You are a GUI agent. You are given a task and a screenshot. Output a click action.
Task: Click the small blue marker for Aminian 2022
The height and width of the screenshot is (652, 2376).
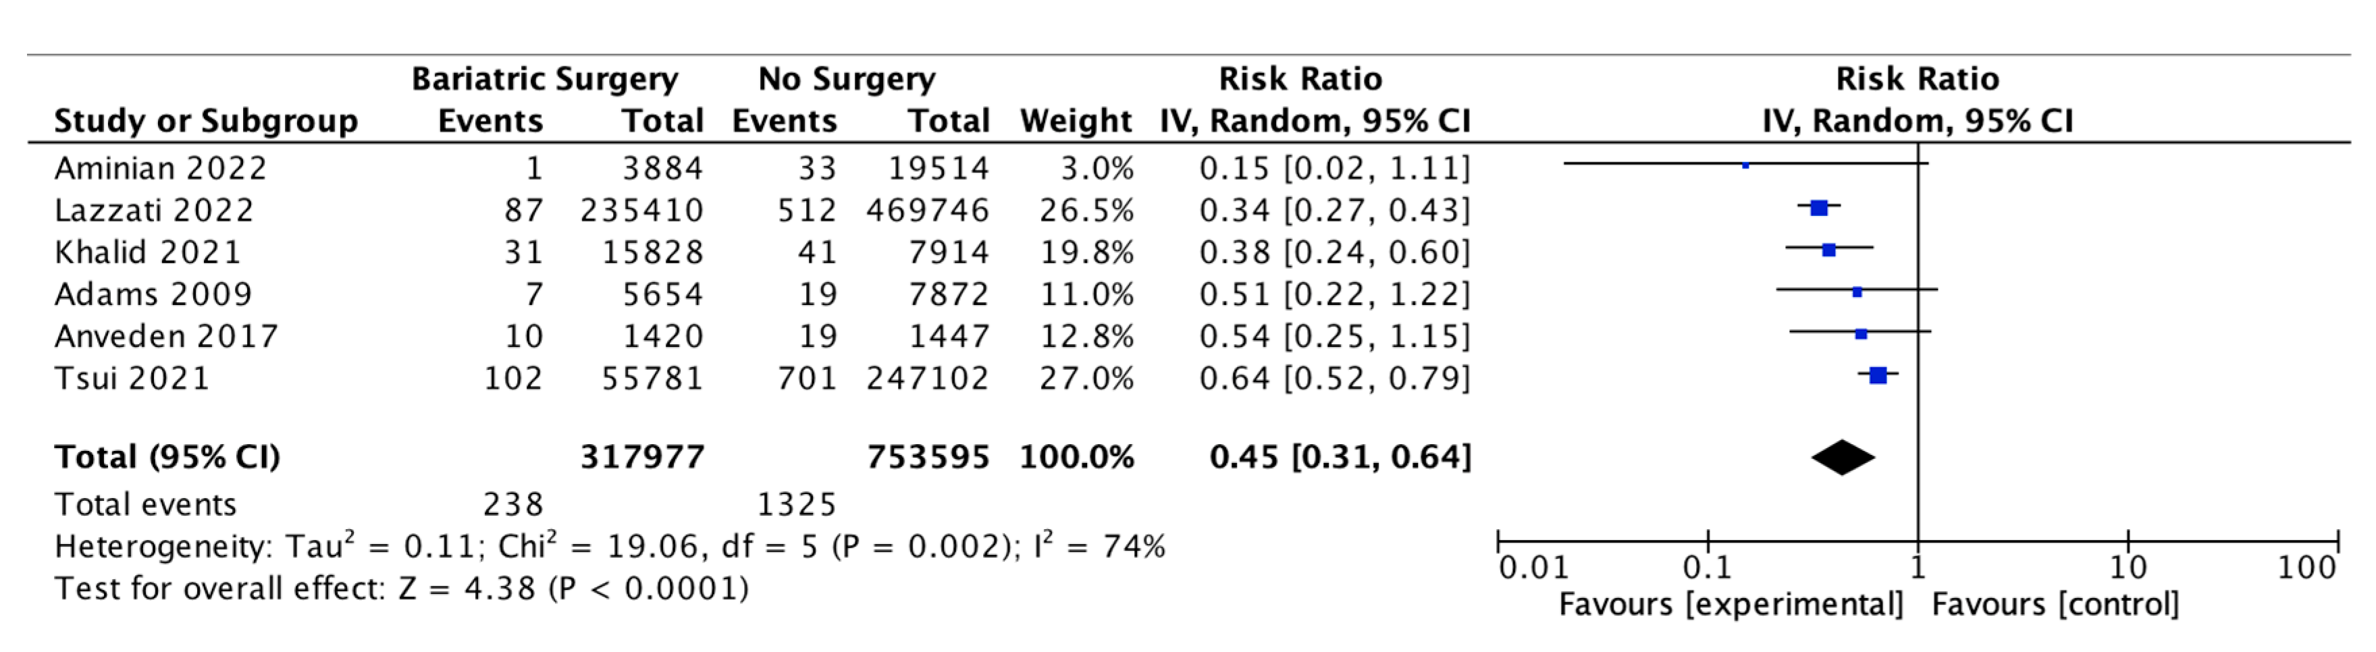1745,166
